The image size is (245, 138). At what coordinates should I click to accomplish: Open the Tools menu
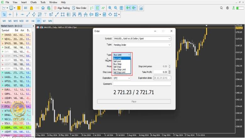tap(43, 2)
